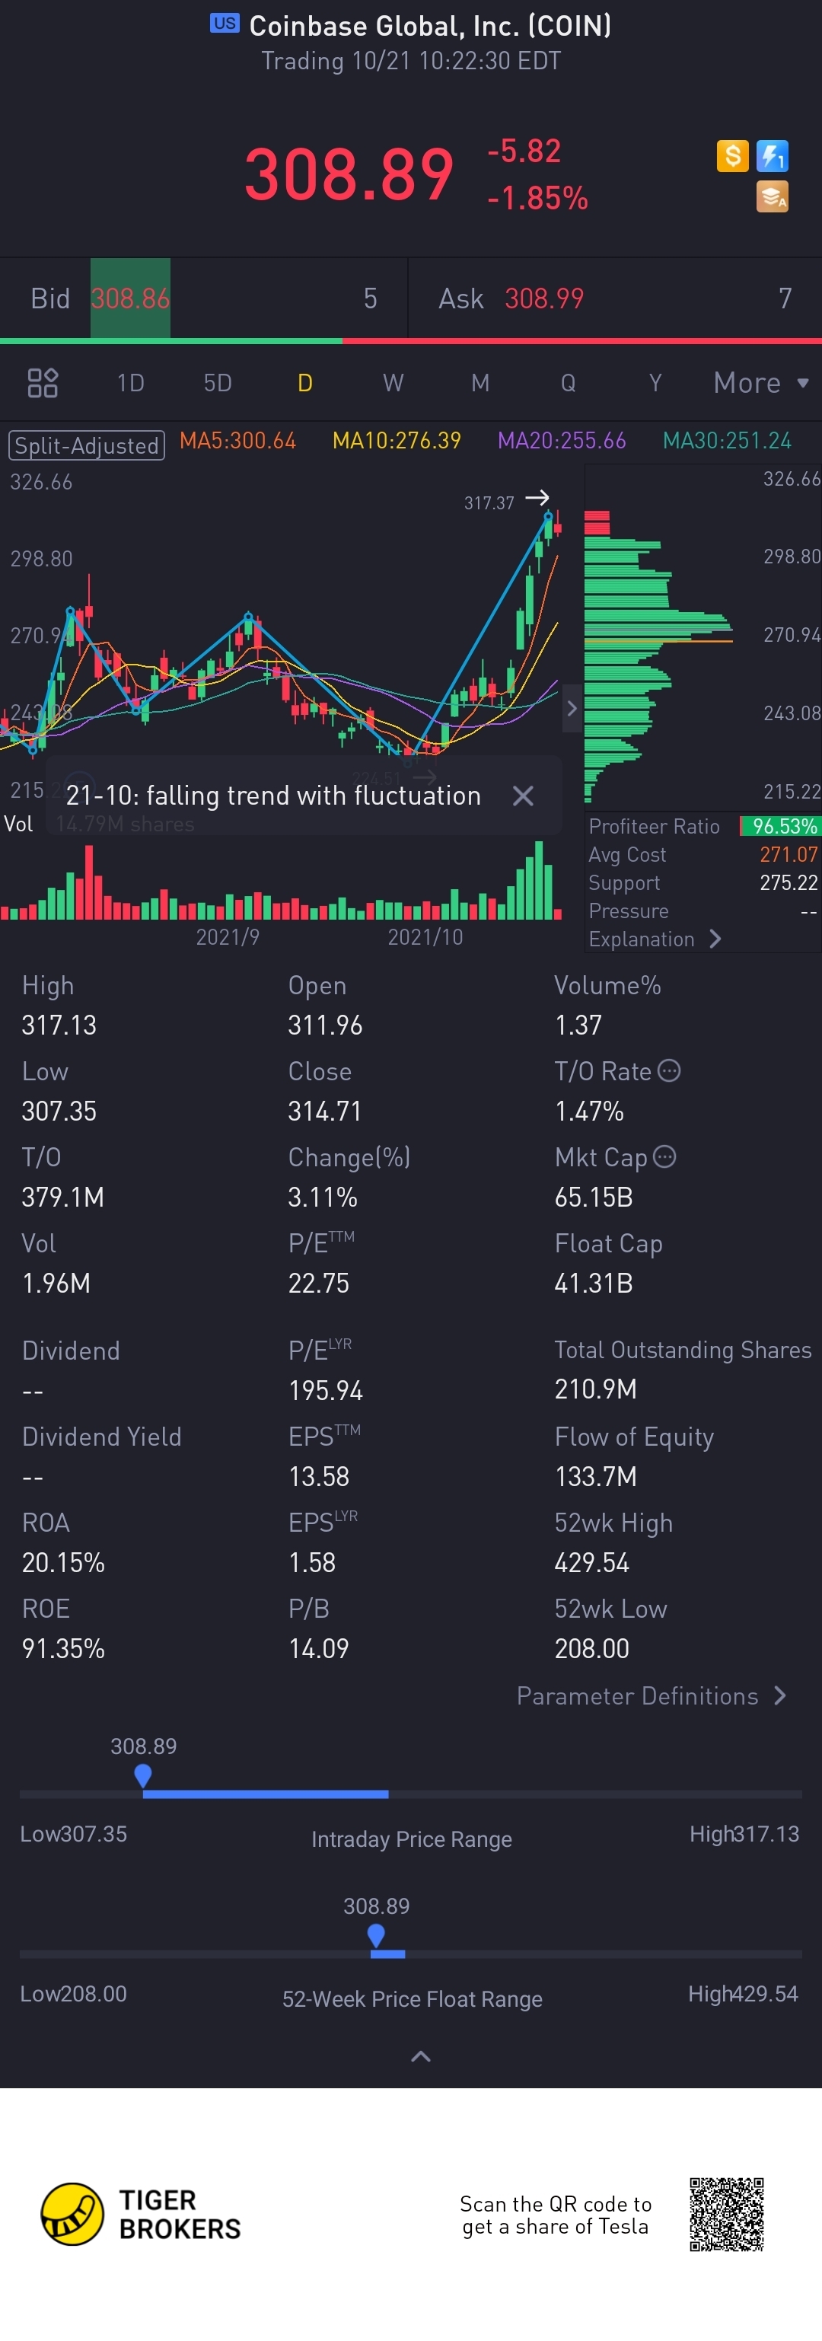Tap the 52wk High value 429.54
Image resolution: width=822 pixels, height=2341 pixels.
click(592, 1562)
